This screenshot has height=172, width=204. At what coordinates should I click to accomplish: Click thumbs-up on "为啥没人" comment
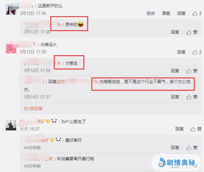click(x=195, y=52)
